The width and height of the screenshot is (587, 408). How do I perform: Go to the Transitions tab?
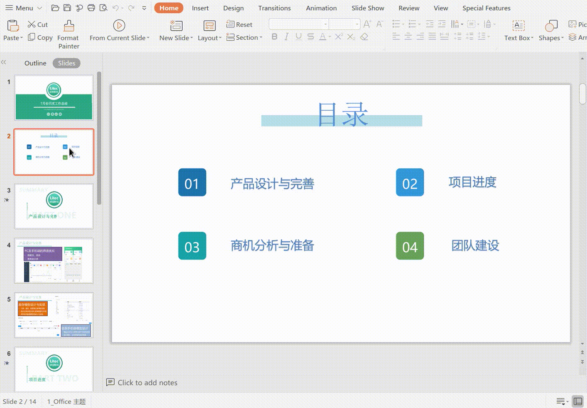[x=274, y=8]
